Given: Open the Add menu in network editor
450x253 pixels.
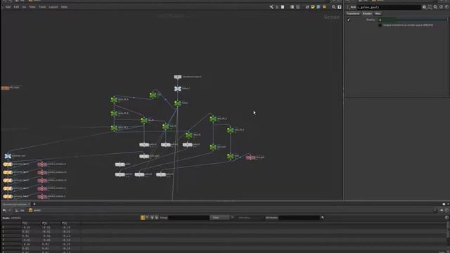Looking at the screenshot, I should pyautogui.click(x=8, y=7).
